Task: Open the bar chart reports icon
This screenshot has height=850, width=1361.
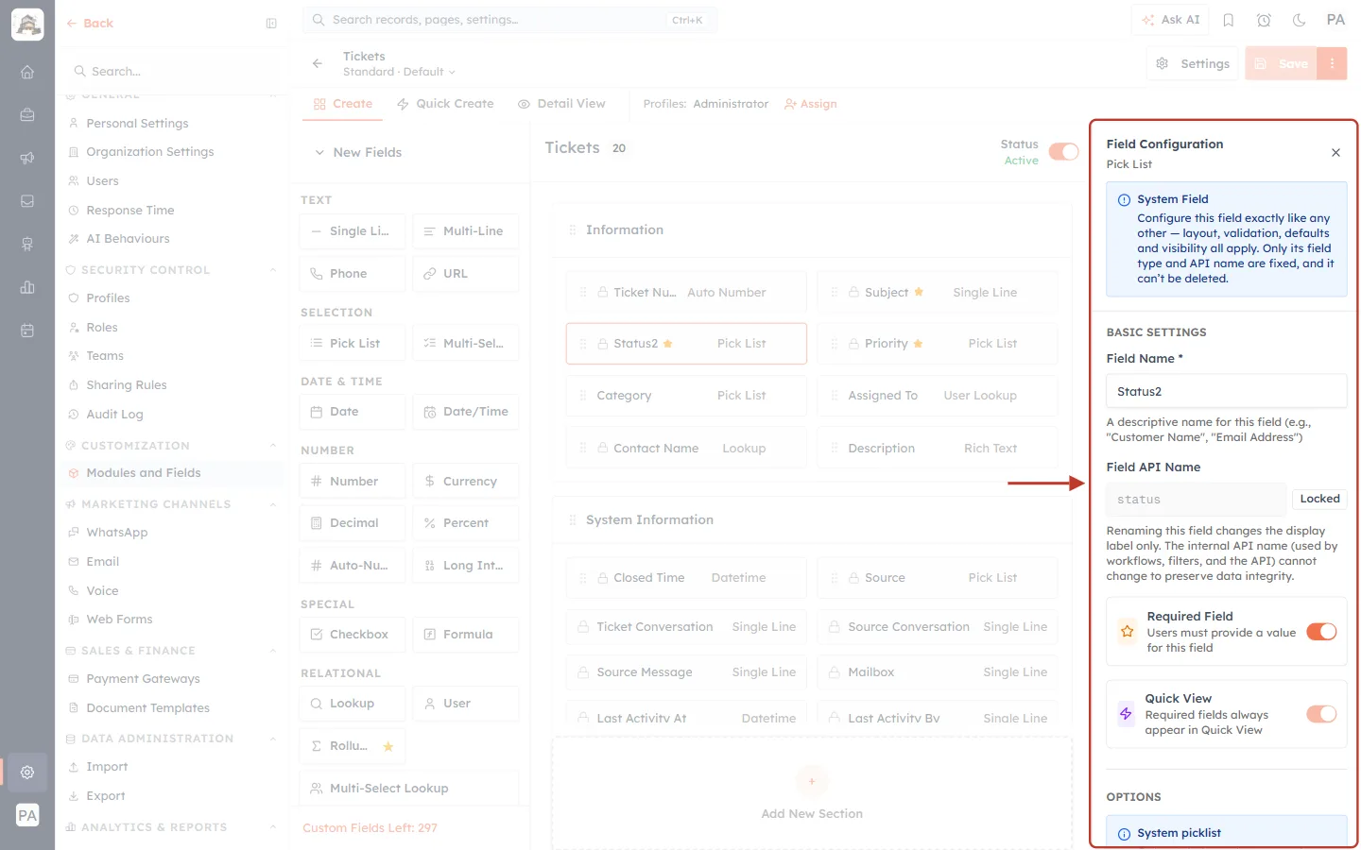Action: pyautogui.click(x=27, y=287)
